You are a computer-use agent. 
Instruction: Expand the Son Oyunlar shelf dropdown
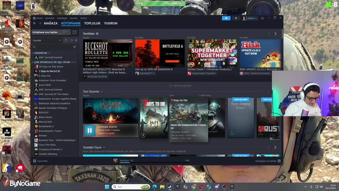point(102,92)
